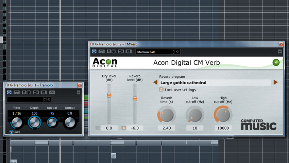Close the Tremolo plugin window
Viewport: 289px width, 163px height.
80,85
